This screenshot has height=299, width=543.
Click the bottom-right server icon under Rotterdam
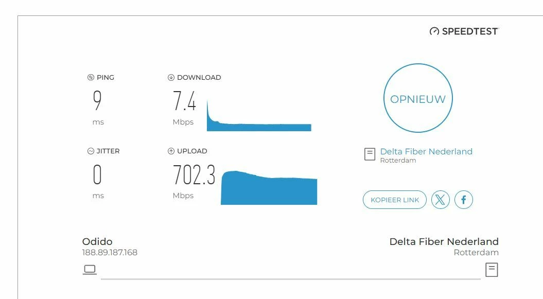point(492,270)
